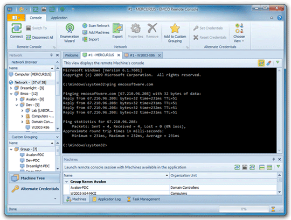Expand the Avalon - [9] node
The height and width of the screenshot is (220, 291).
click(17, 100)
